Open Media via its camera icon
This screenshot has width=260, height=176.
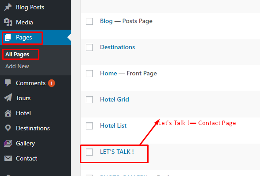[8, 22]
